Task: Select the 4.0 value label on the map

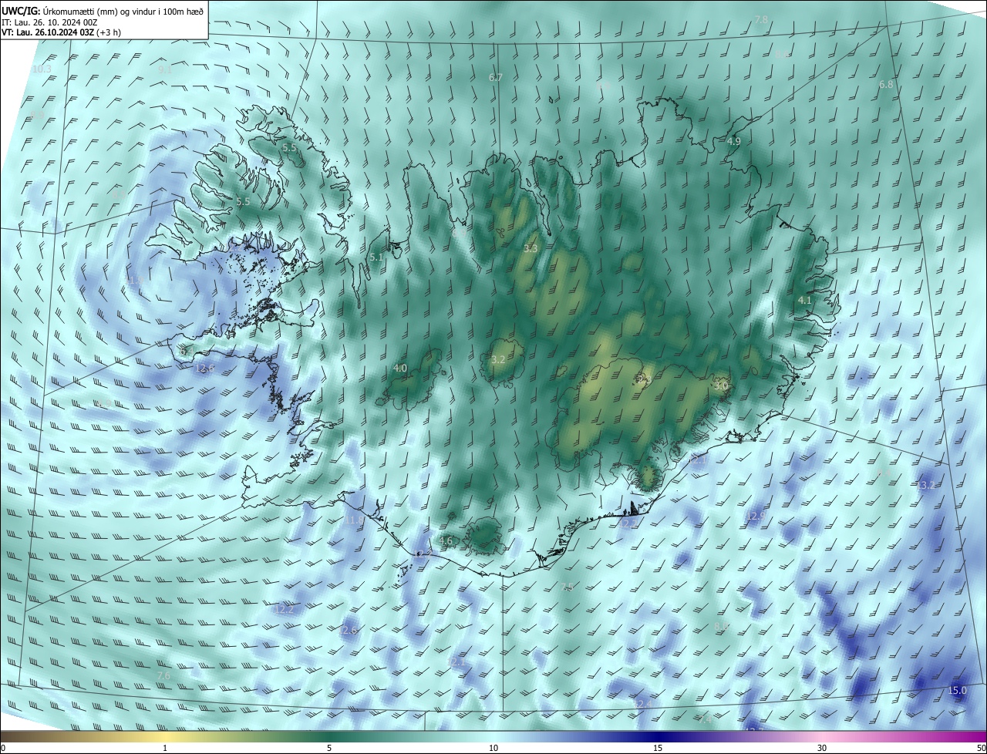Action: click(400, 369)
